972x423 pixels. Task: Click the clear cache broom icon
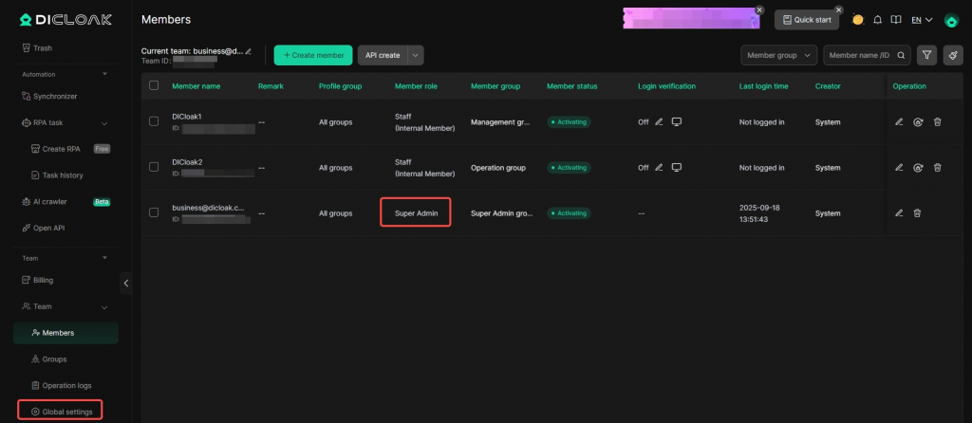952,55
